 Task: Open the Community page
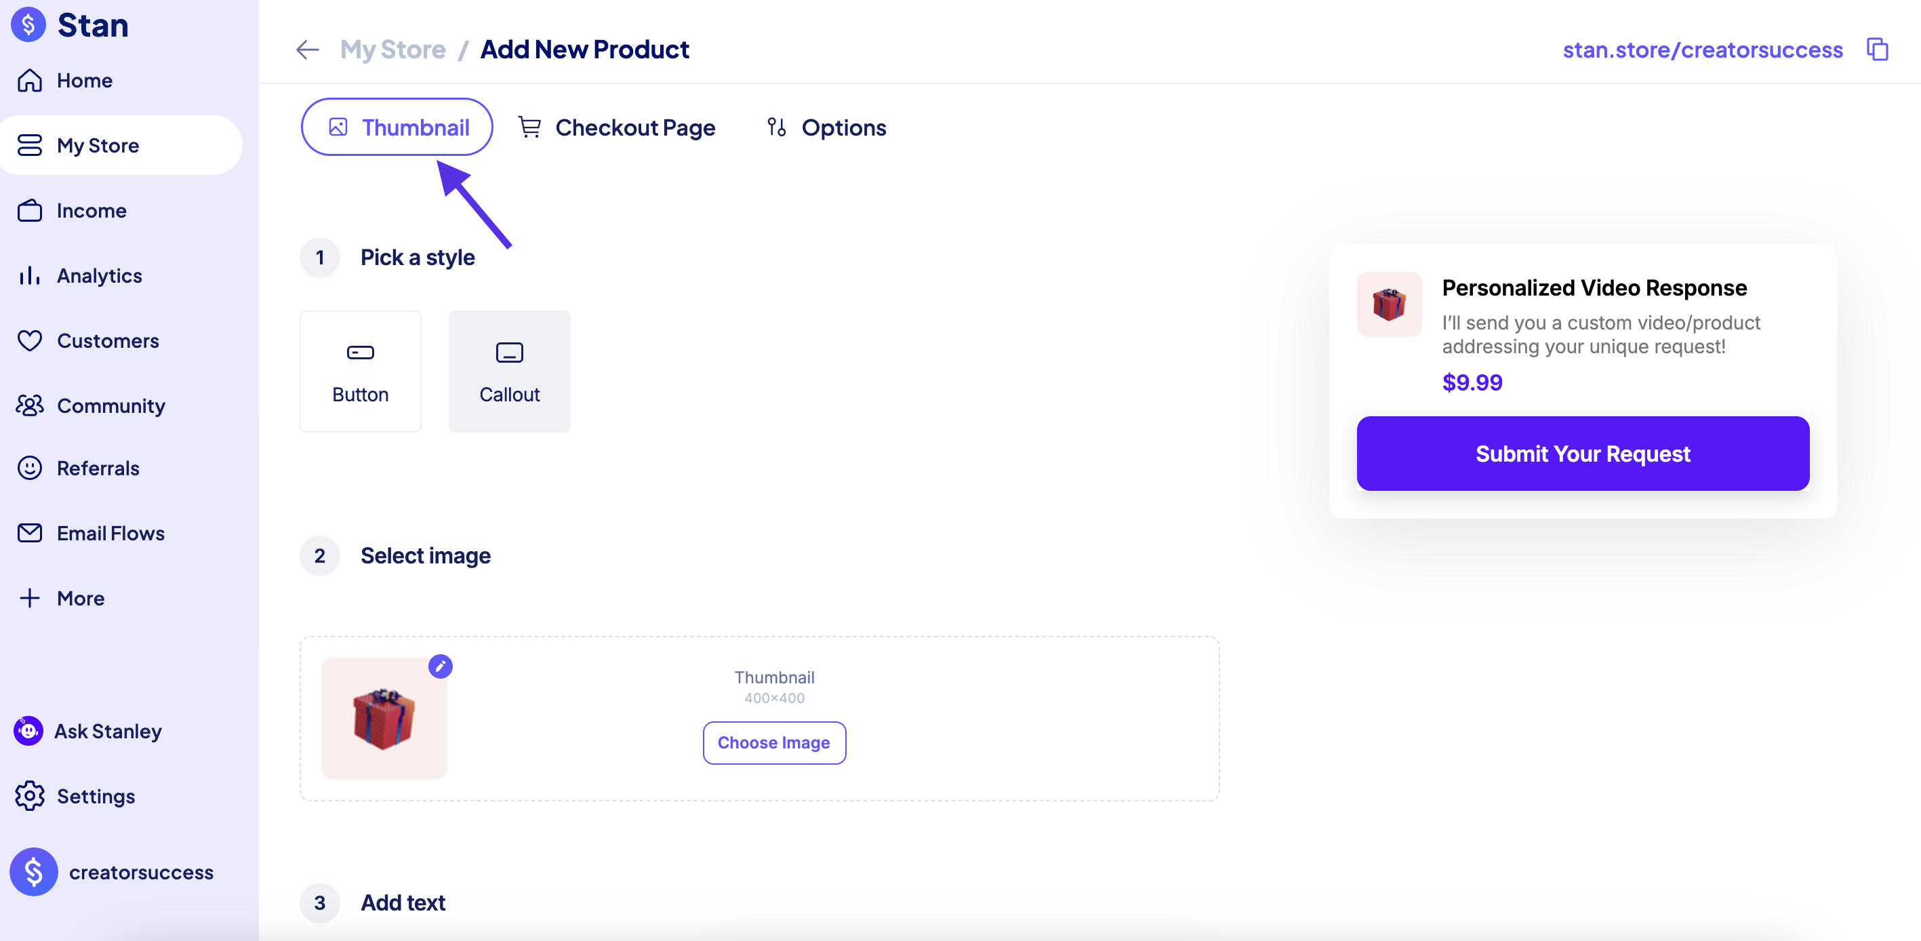tap(91, 405)
